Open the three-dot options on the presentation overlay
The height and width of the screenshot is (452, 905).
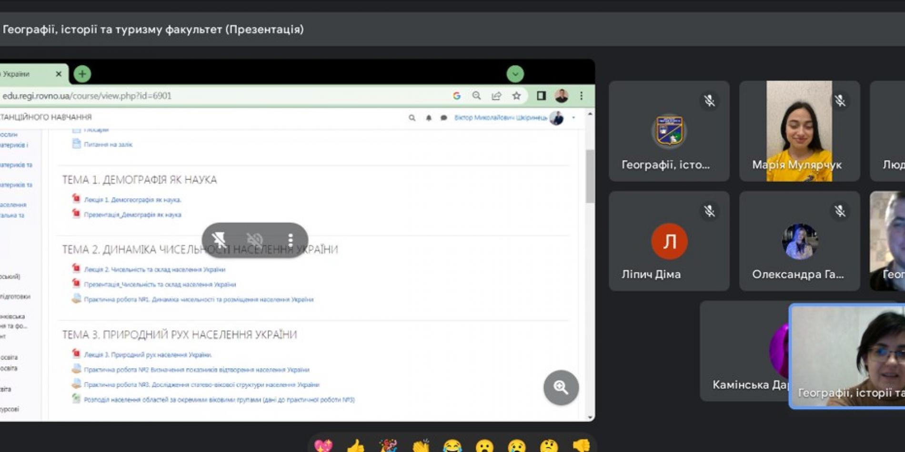pyautogui.click(x=290, y=240)
